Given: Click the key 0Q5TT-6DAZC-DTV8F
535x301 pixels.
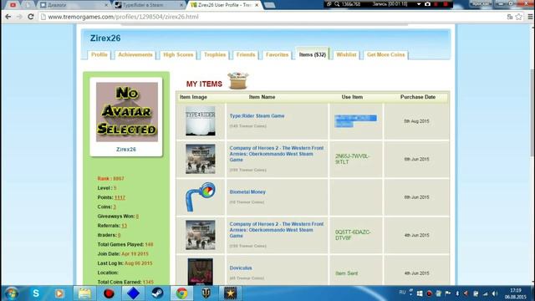Looking at the screenshot, I should pos(353,235).
